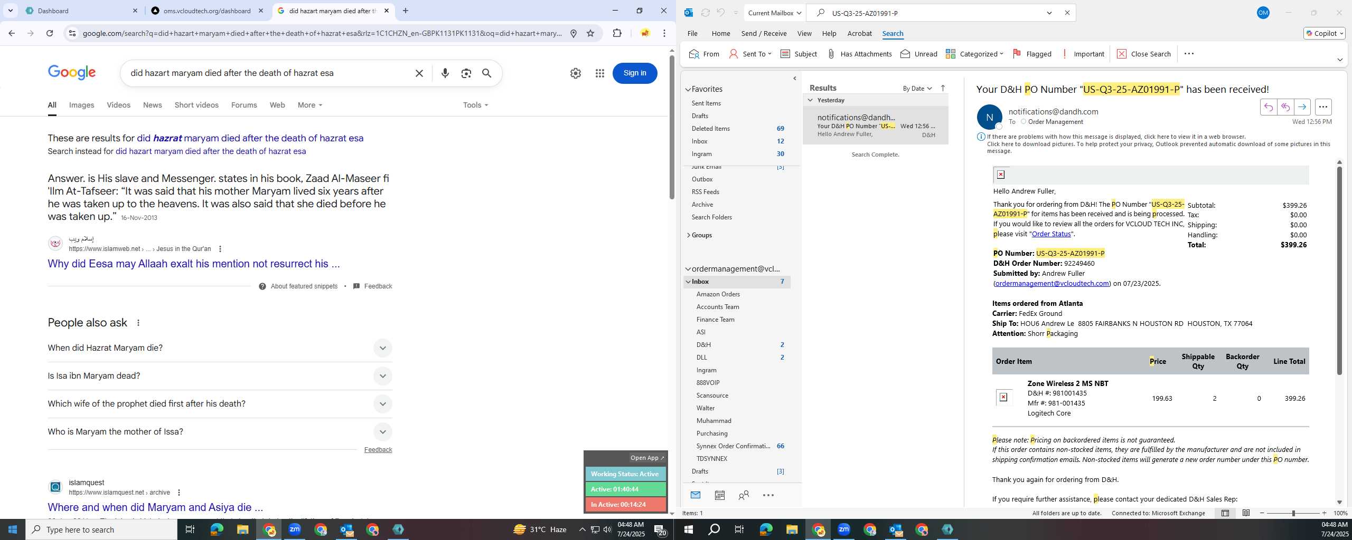
Task: Open Google Tools dropdown
Action: click(x=475, y=105)
